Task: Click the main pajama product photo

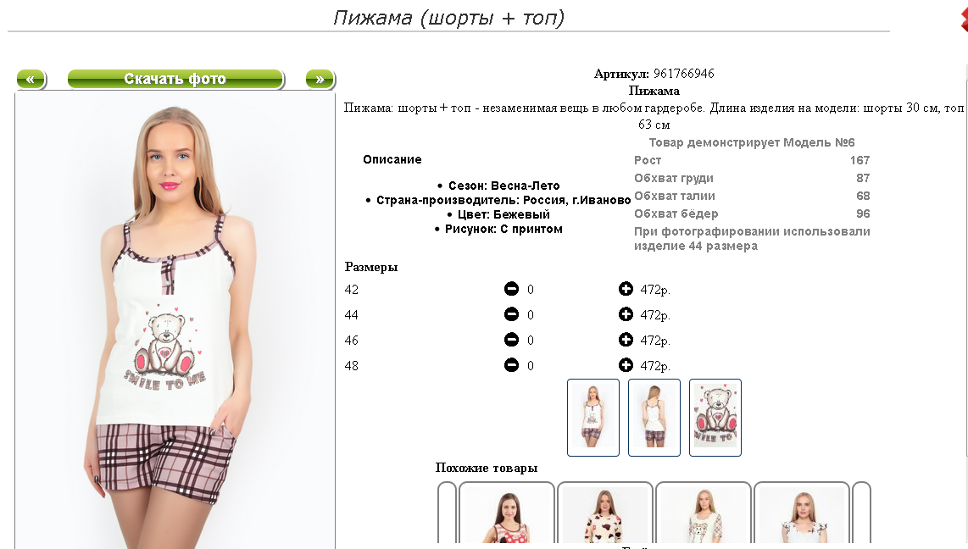Action: (x=175, y=321)
